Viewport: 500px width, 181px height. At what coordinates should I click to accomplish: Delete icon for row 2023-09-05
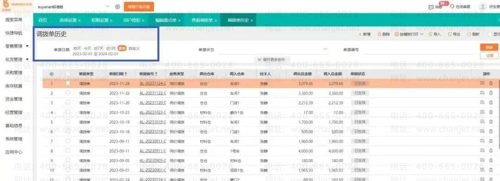[x=491, y=160]
